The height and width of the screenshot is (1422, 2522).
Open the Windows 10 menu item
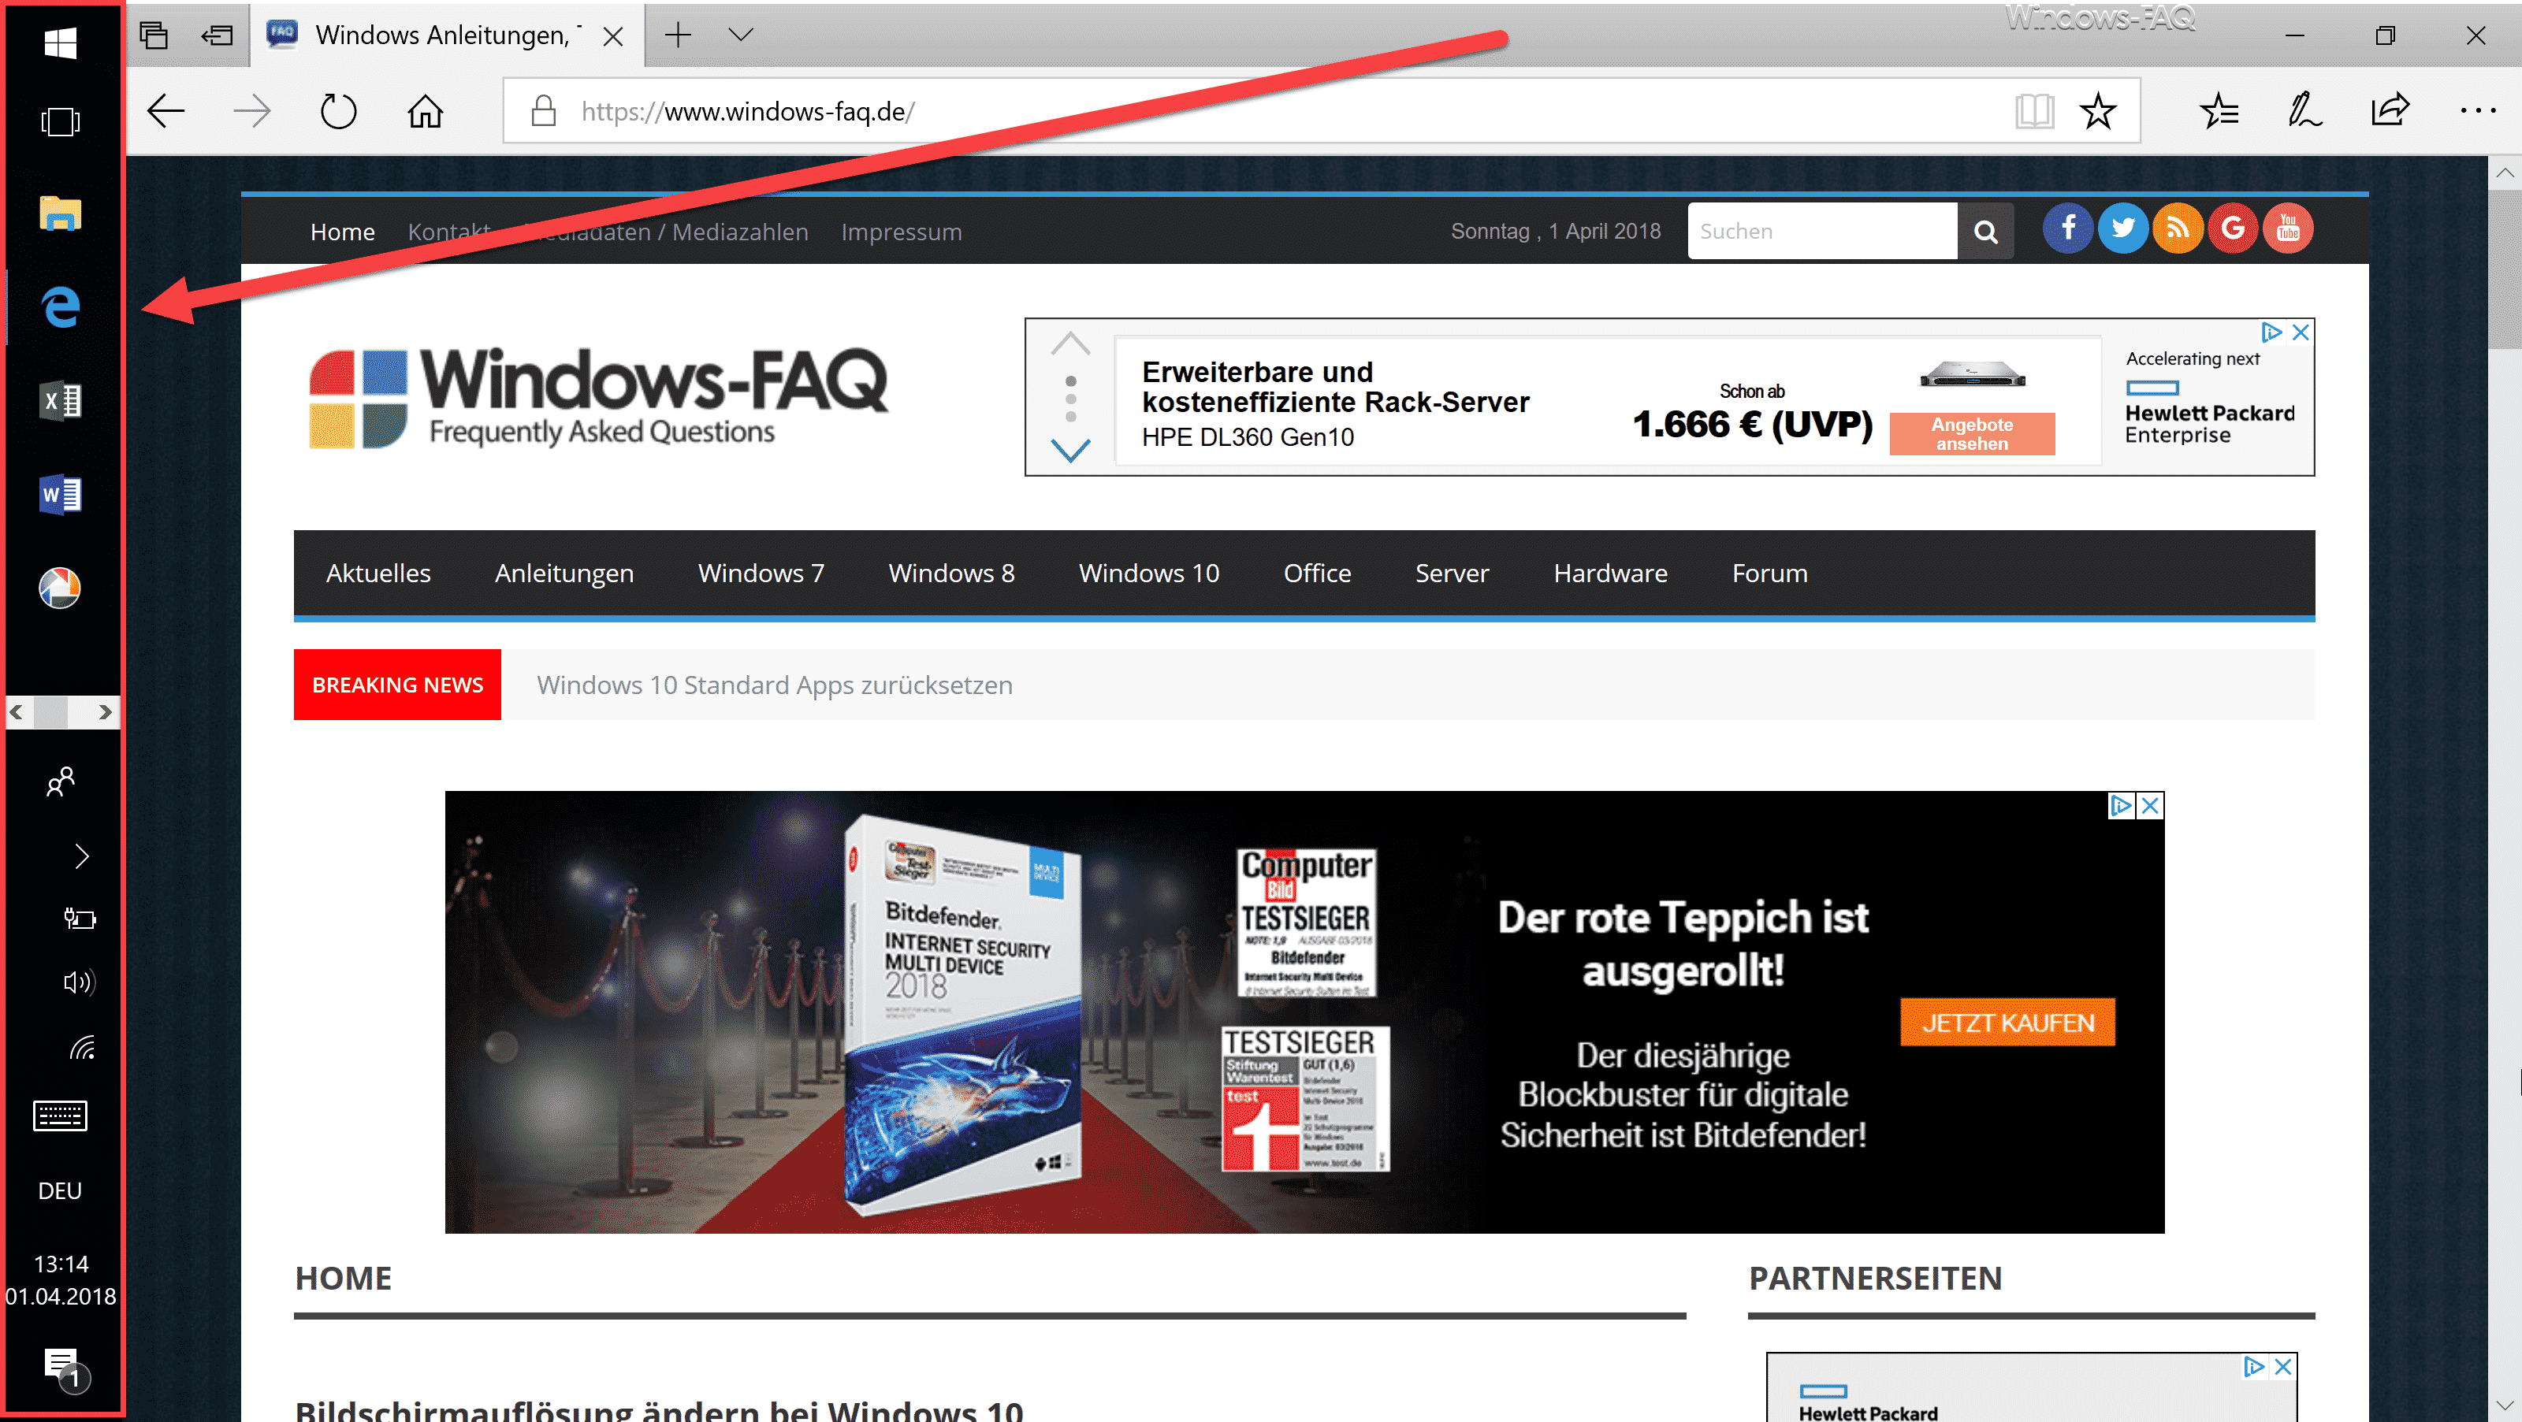click(1148, 574)
